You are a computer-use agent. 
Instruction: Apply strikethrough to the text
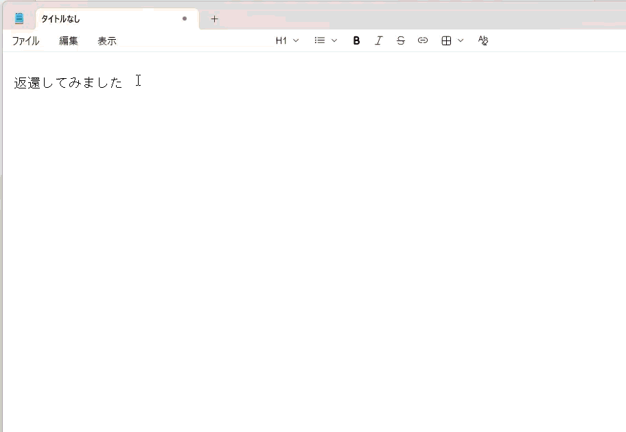coord(400,40)
